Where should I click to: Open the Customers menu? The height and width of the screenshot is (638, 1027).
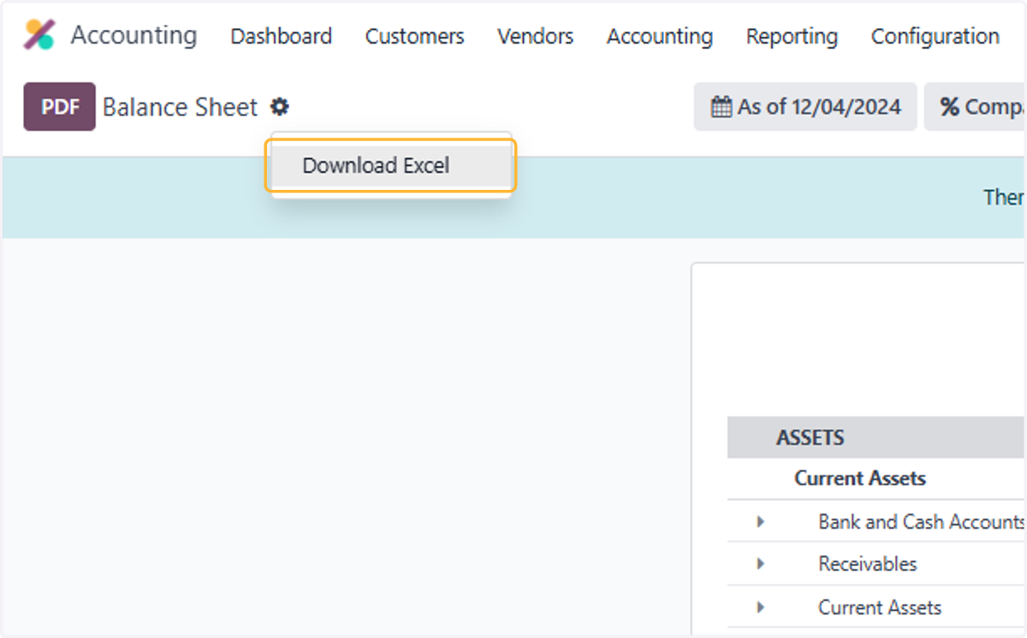[x=415, y=36]
